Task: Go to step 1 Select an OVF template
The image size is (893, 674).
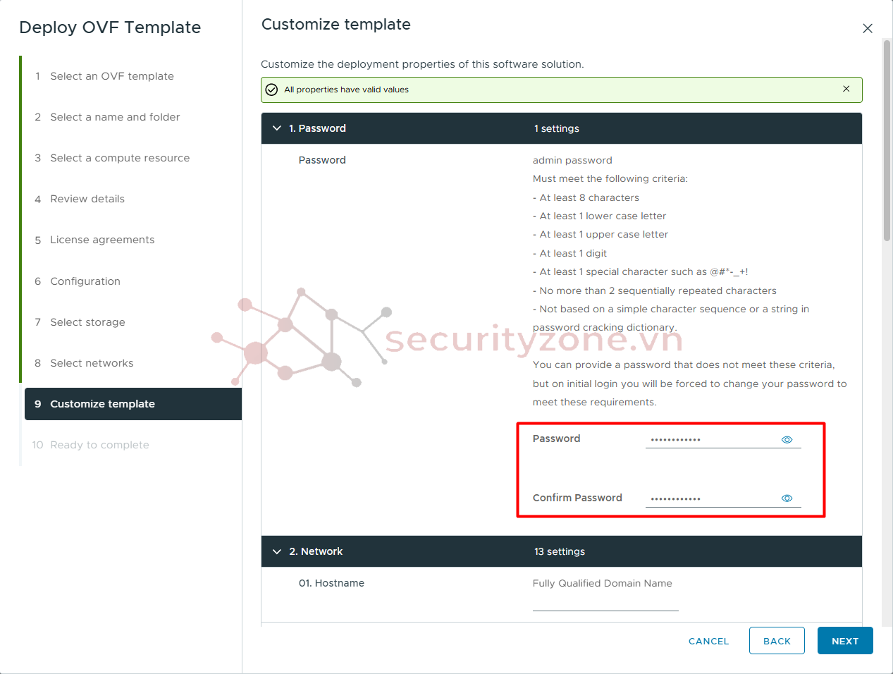Action: tap(112, 76)
